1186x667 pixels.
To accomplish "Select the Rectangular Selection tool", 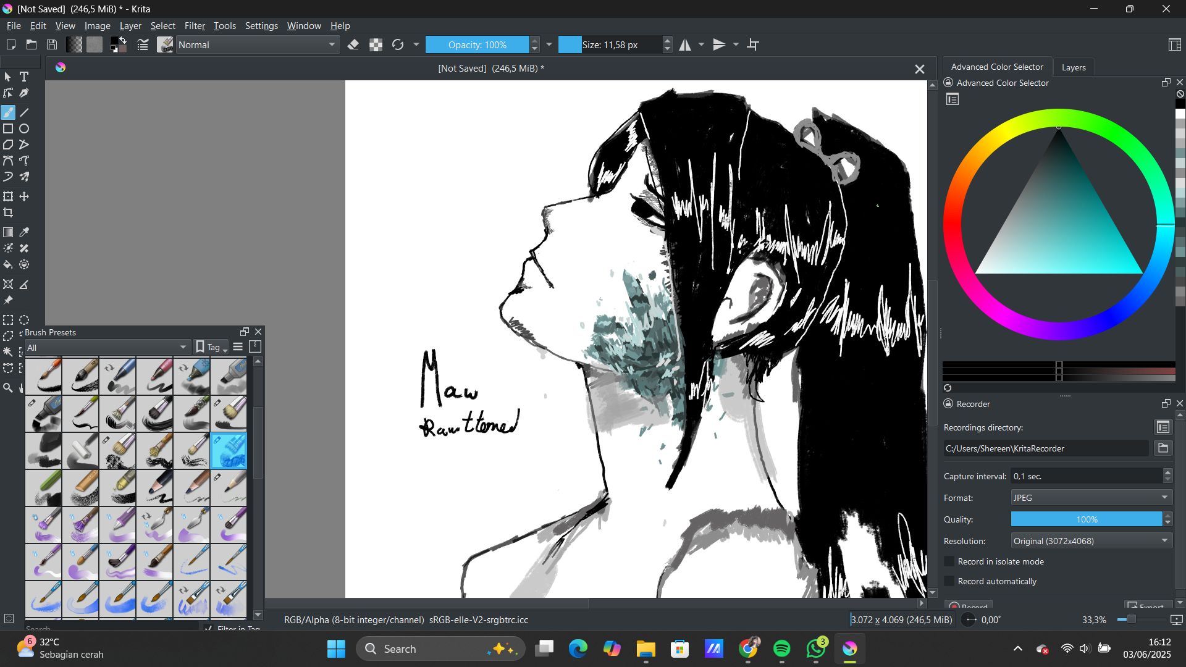I will pyautogui.click(x=8, y=320).
